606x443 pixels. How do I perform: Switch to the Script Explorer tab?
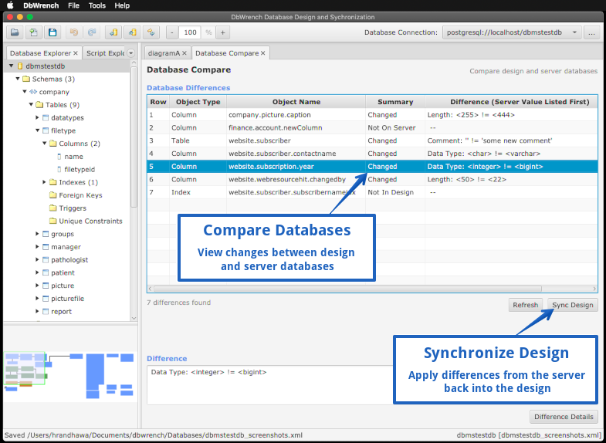[x=105, y=53]
